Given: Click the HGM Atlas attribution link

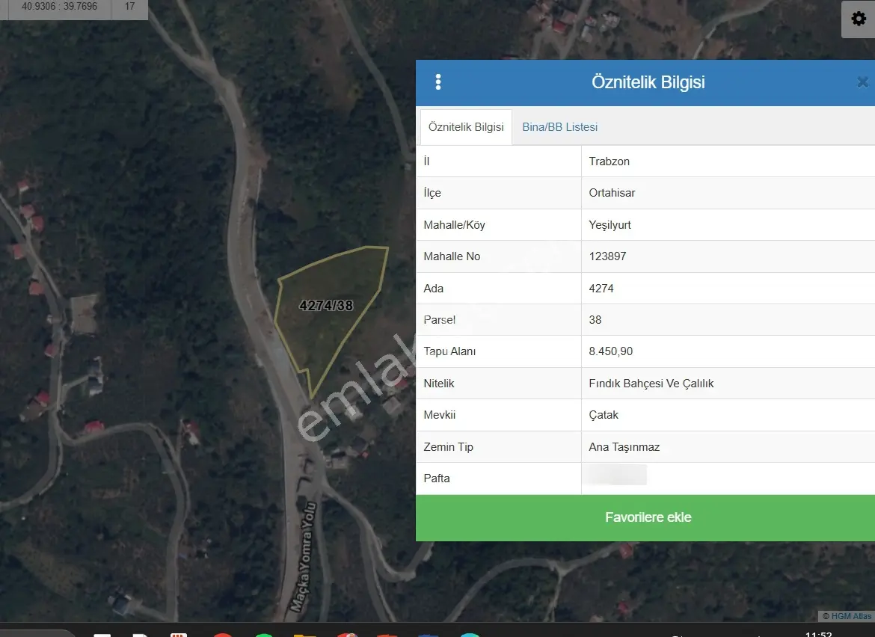Looking at the screenshot, I should point(850,616).
